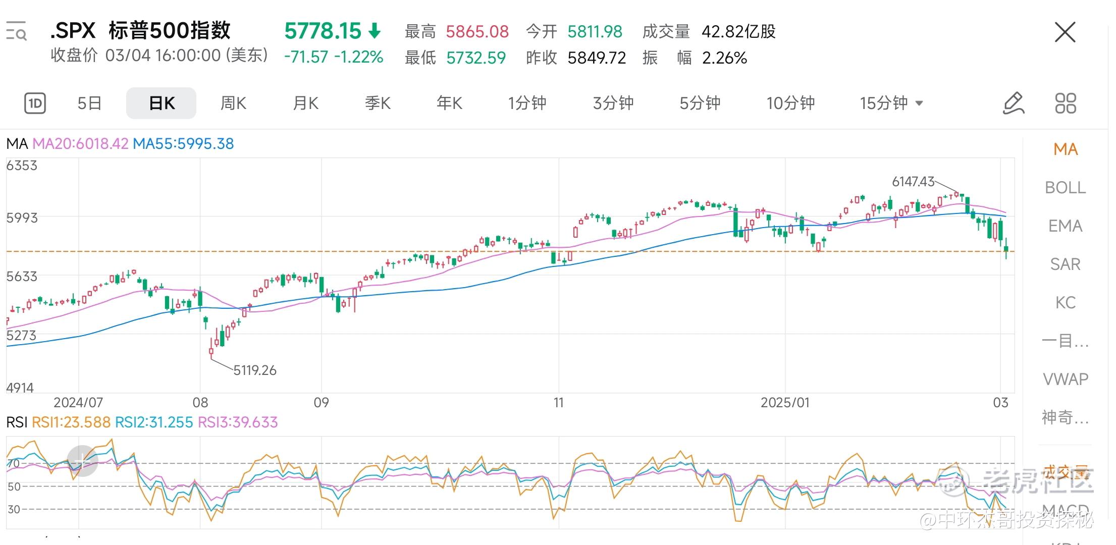Select the 1分钟 interval
The image size is (1116, 545).
(x=527, y=103)
